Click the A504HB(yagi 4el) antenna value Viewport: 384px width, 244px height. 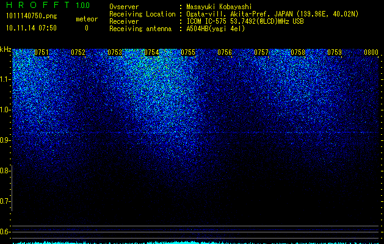tap(216, 29)
